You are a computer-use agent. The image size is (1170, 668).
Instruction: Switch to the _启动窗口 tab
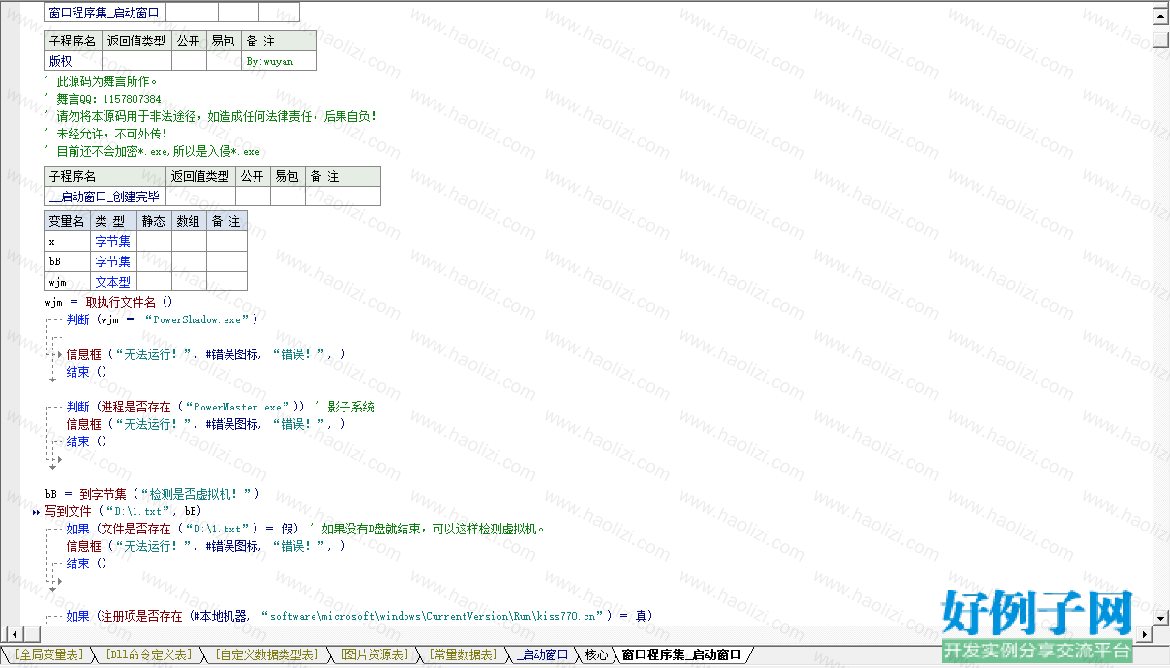click(x=542, y=655)
